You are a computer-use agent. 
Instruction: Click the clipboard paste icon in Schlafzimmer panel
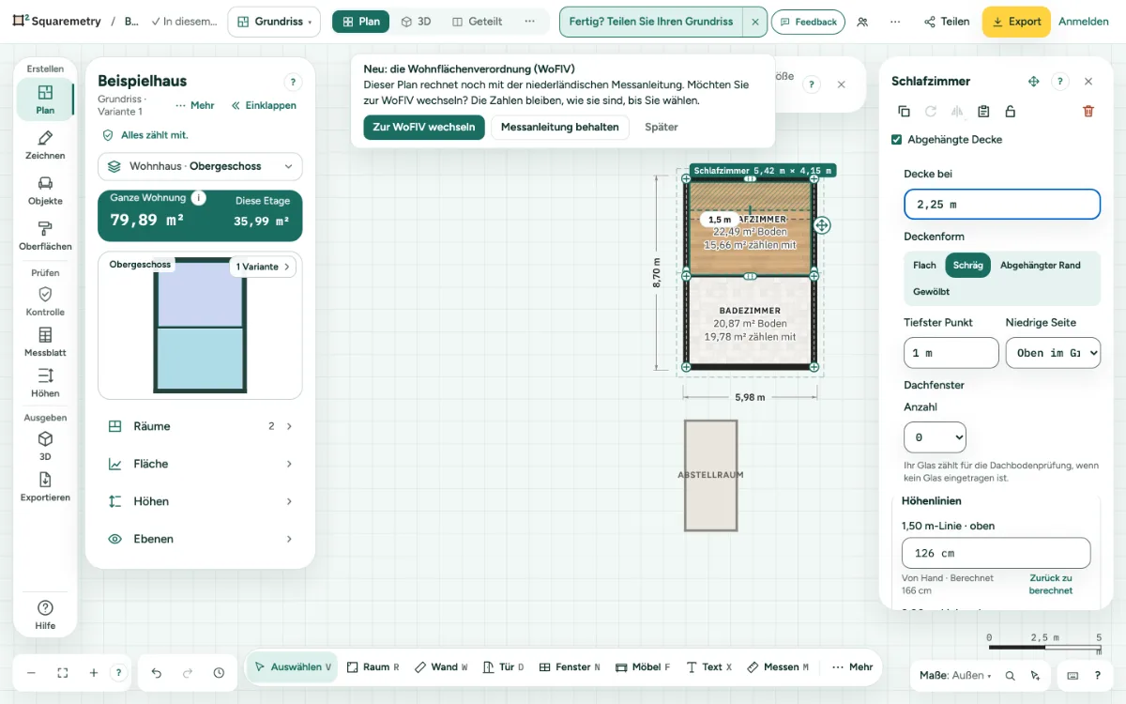point(983,111)
